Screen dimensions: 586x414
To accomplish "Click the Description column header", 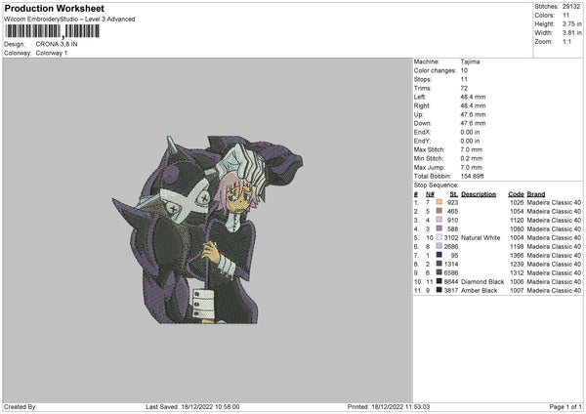I will (x=479, y=194).
